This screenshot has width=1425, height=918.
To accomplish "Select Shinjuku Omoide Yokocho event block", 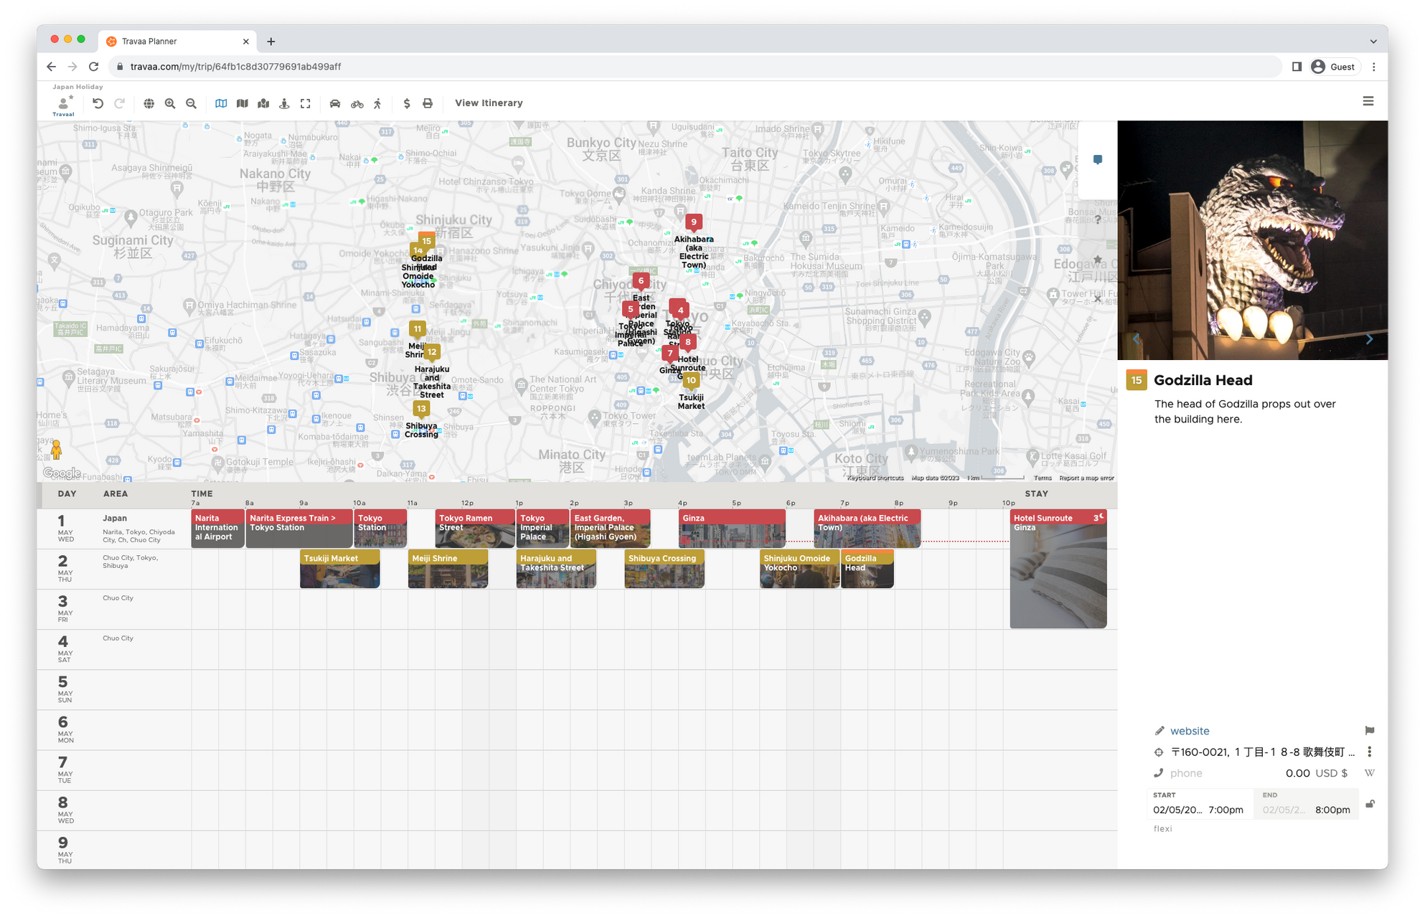I will (799, 569).
